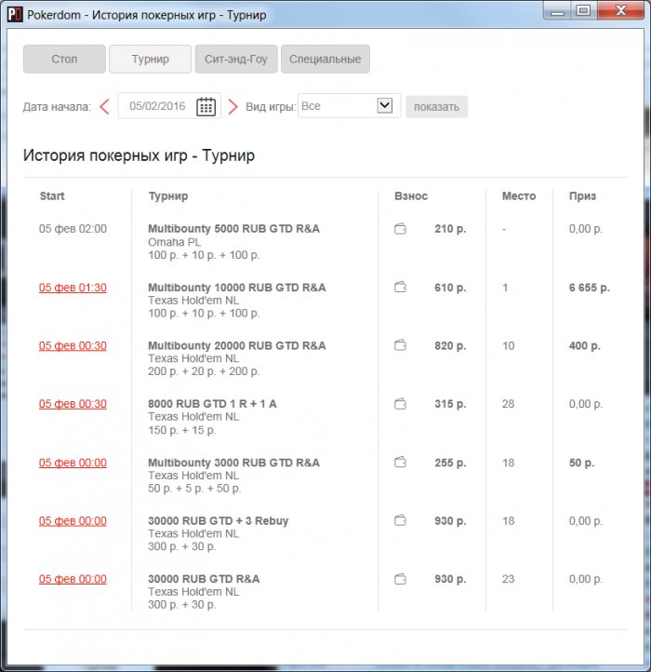Click the 820 р. buy-in value
Screen dimensions: 651x672
(x=450, y=346)
